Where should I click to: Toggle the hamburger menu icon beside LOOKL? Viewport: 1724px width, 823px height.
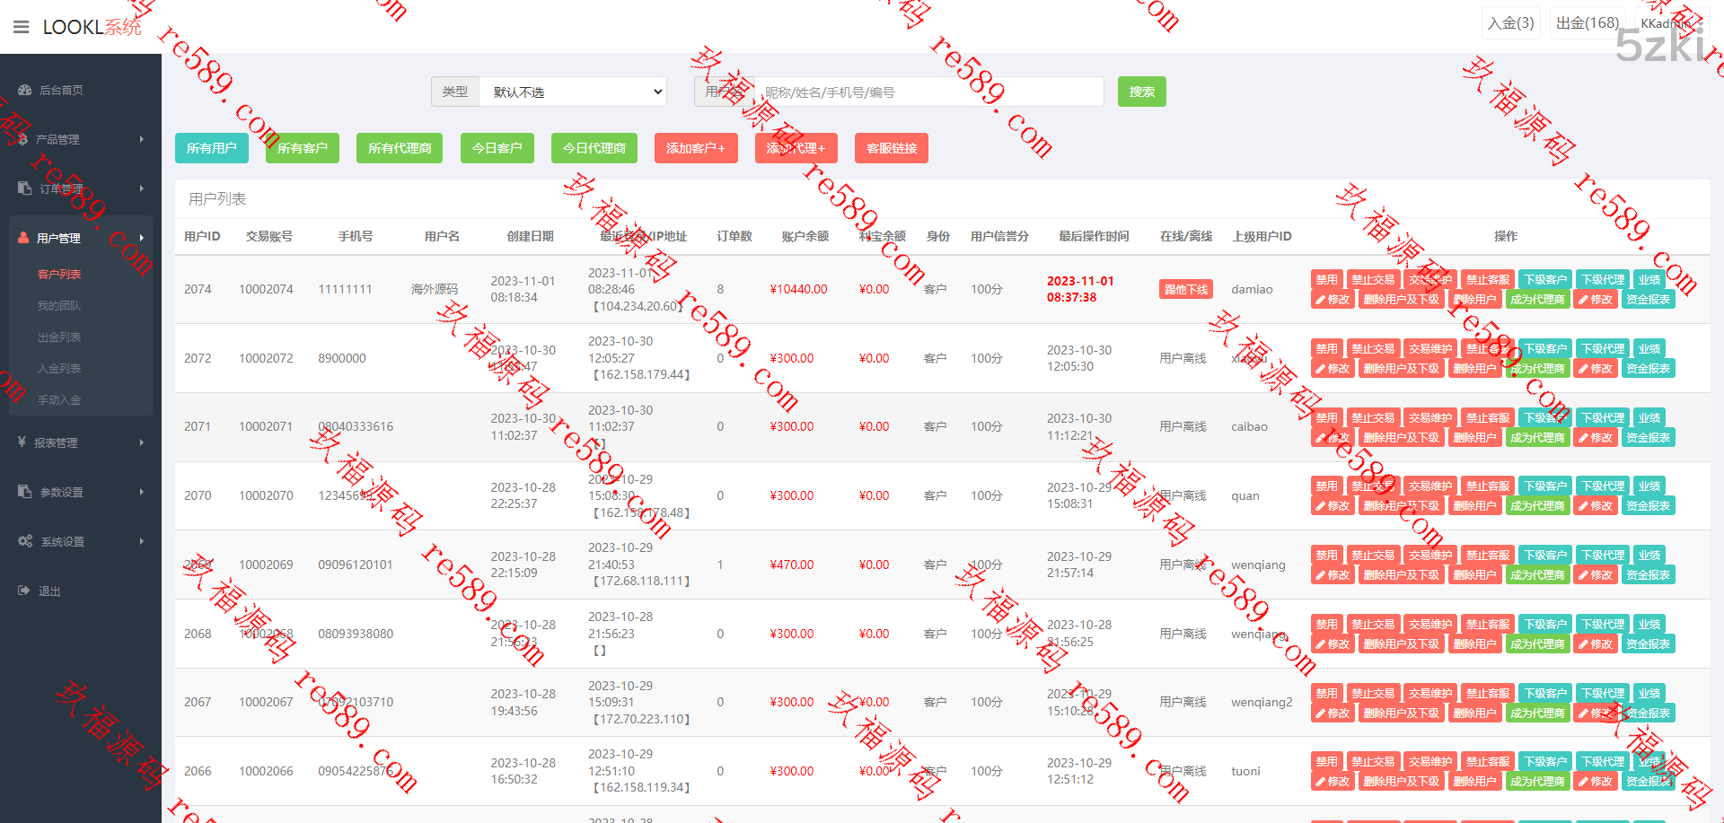pyautogui.click(x=22, y=27)
